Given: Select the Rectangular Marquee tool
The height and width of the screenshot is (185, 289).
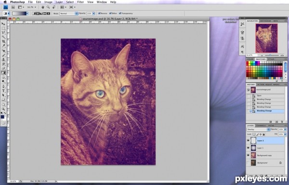Looking at the screenshot, I should pos(3,28).
